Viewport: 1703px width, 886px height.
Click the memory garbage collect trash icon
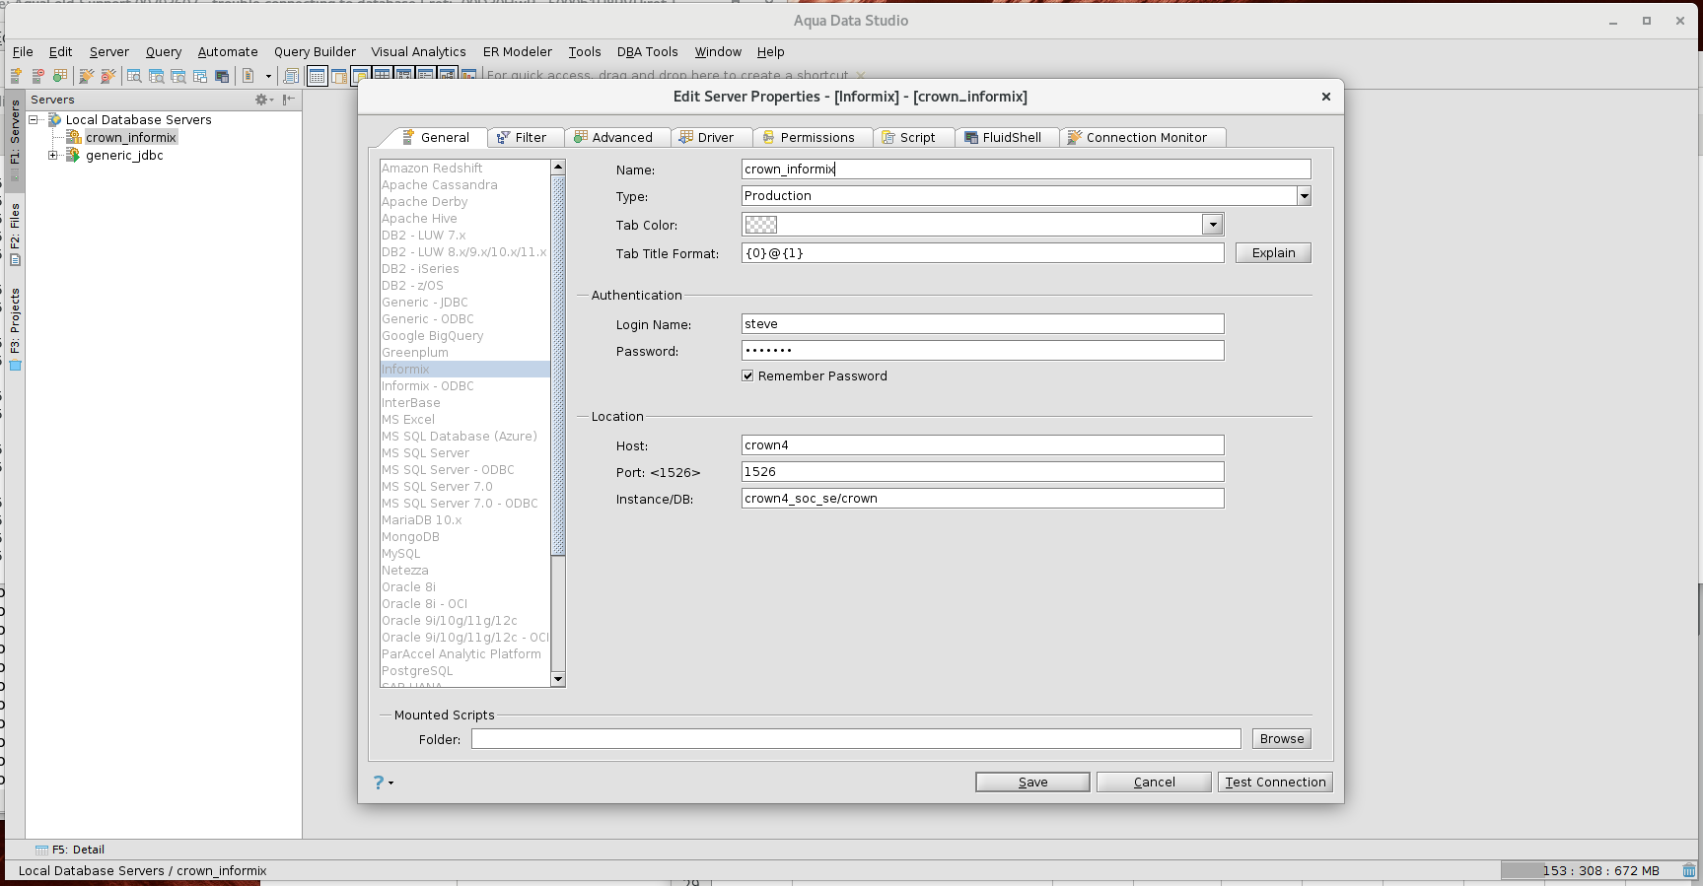pyautogui.click(x=1689, y=870)
